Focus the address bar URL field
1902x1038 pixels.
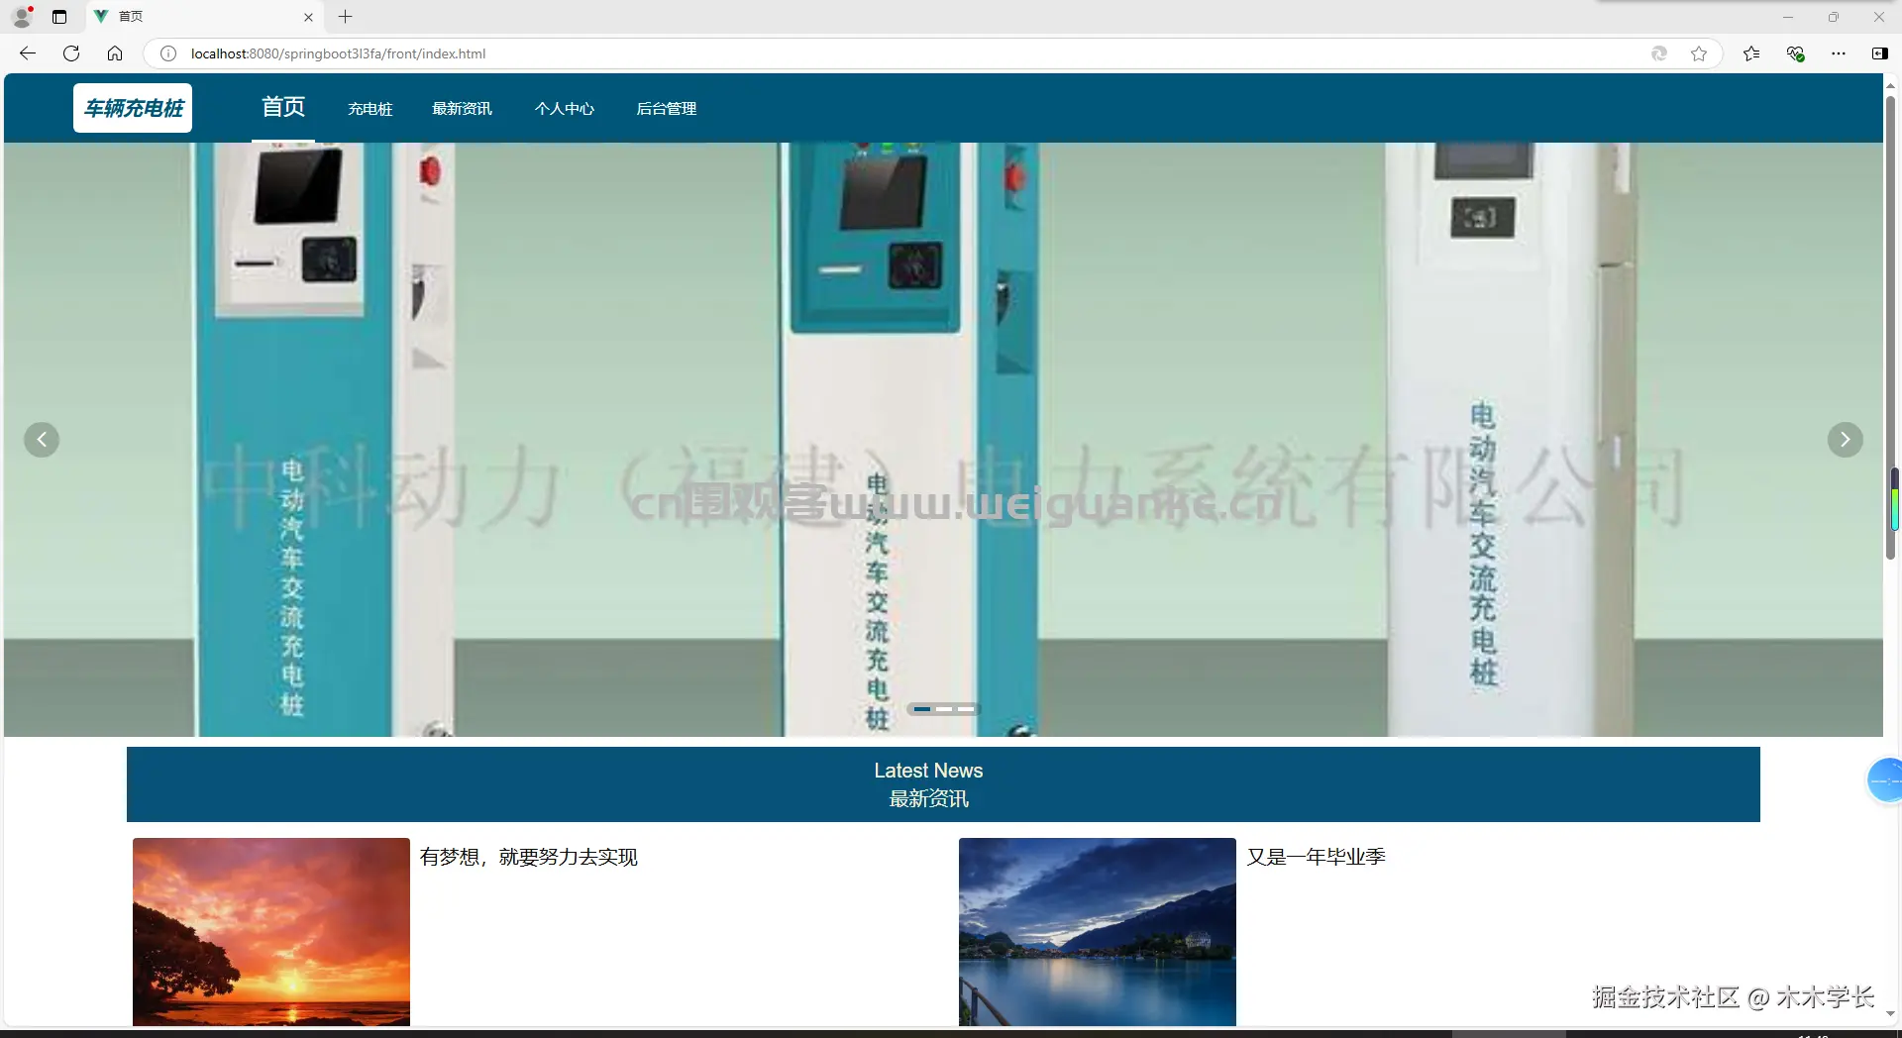pyautogui.click(x=911, y=53)
